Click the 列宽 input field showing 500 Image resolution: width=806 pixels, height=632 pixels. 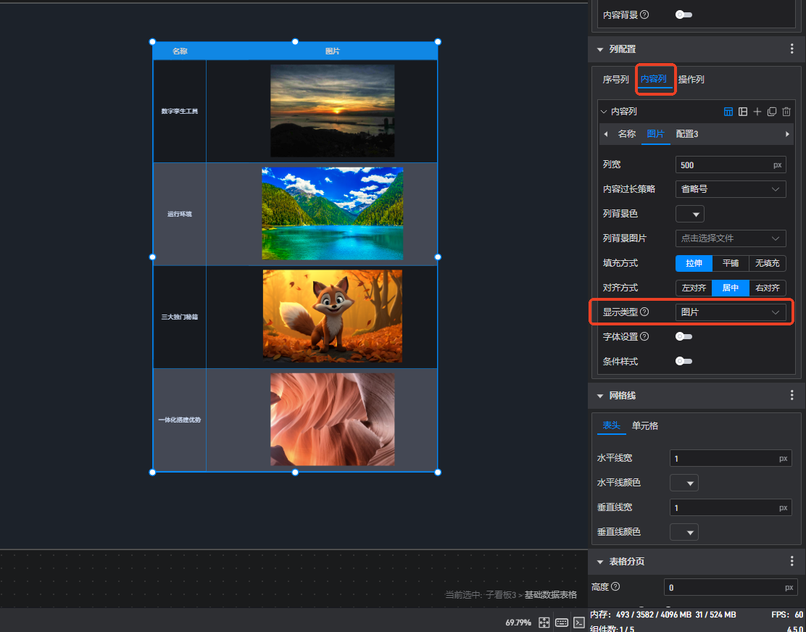coord(731,165)
